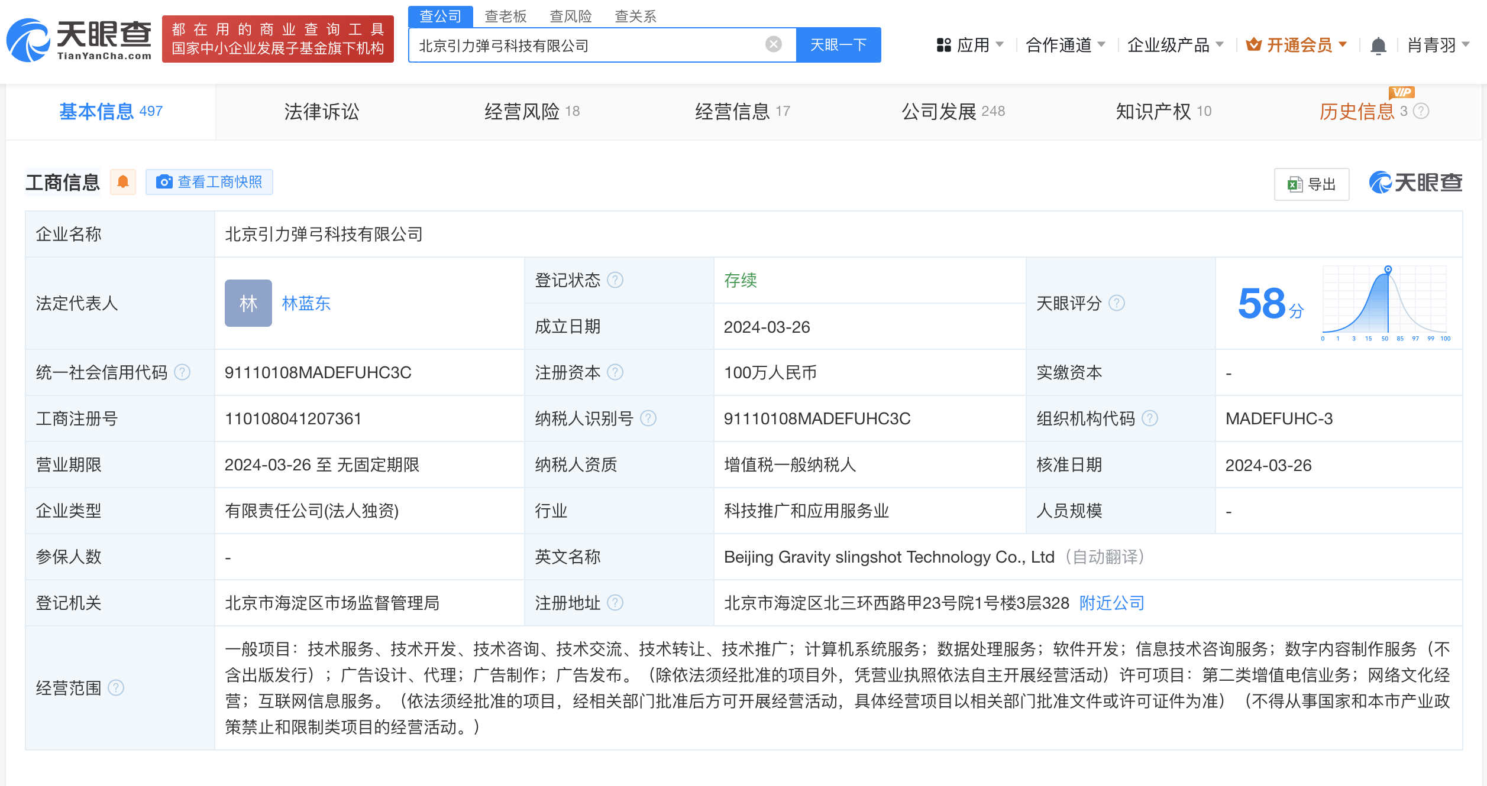Click the help icon next to 组织机构代码
Viewport: 1487px width, 786px height.
1150,418
